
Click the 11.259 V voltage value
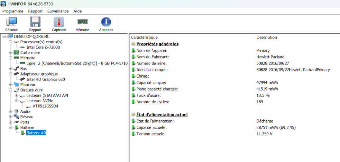click(264, 134)
